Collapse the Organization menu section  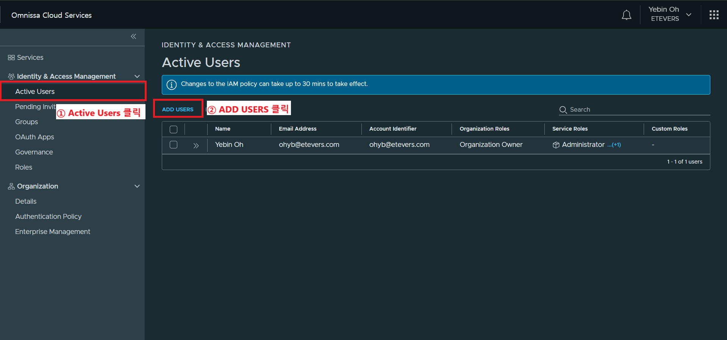tap(137, 186)
